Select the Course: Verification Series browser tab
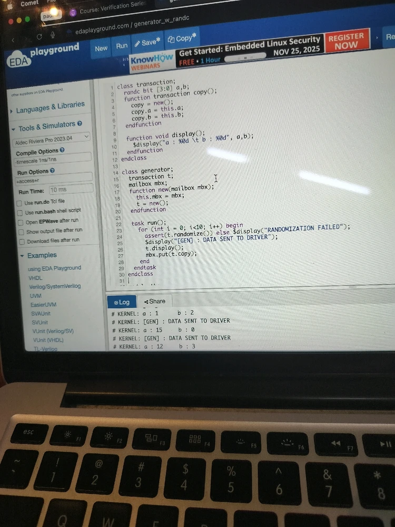This screenshot has height=527, width=395. (108, 9)
